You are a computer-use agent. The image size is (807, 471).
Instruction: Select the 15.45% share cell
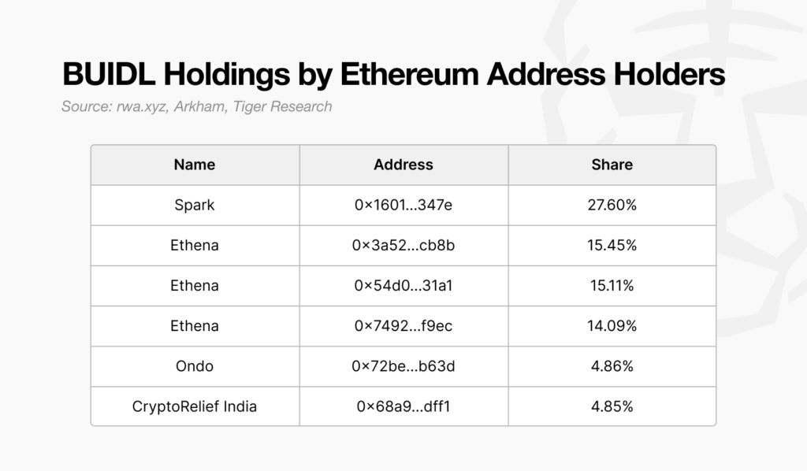pos(612,245)
